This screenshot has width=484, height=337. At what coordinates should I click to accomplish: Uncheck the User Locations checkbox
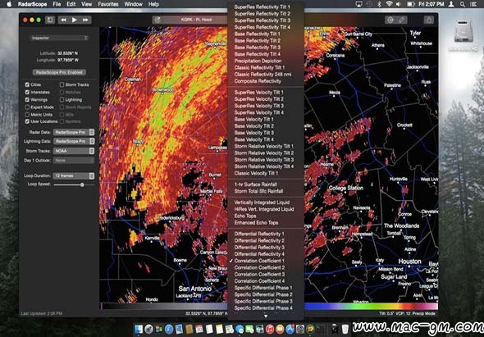click(27, 121)
